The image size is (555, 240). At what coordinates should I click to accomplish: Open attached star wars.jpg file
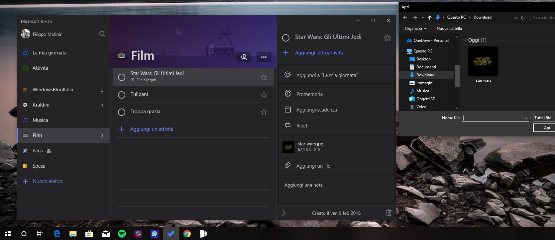tap(336, 147)
